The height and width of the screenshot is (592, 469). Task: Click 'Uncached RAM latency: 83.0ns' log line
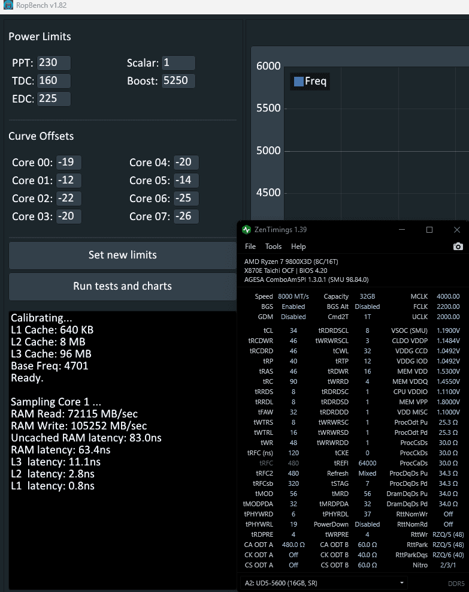pos(86,438)
